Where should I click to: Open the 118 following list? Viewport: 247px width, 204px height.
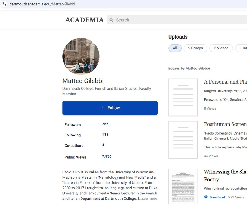coord(105,135)
